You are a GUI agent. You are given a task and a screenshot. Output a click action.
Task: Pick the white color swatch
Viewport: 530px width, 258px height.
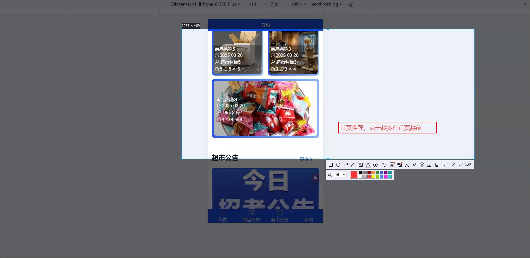click(361, 177)
